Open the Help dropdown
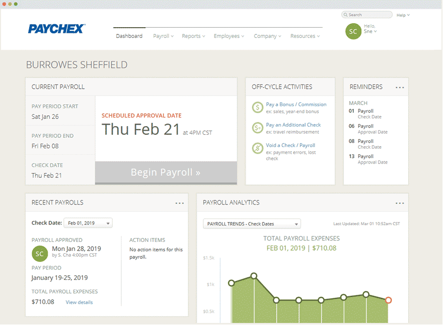This screenshot has width=443, height=325. pos(403,15)
